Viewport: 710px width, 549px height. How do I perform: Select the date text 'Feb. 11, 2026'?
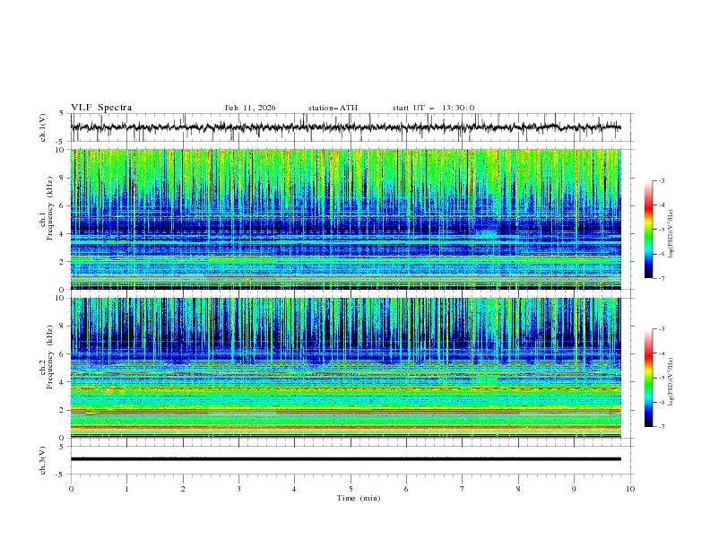click(250, 108)
